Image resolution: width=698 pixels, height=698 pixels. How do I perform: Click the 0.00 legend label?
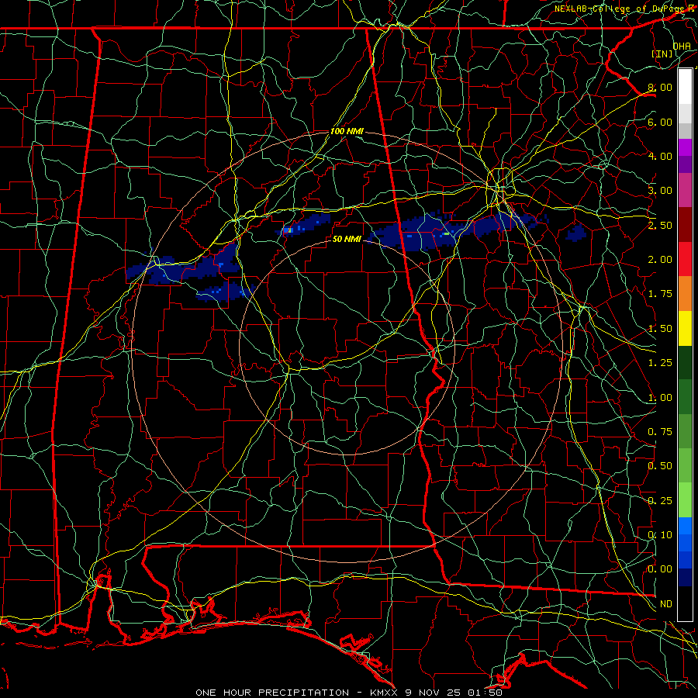coord(660,569)
